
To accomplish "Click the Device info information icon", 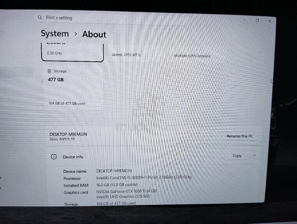I will click(x=54, y=157).
